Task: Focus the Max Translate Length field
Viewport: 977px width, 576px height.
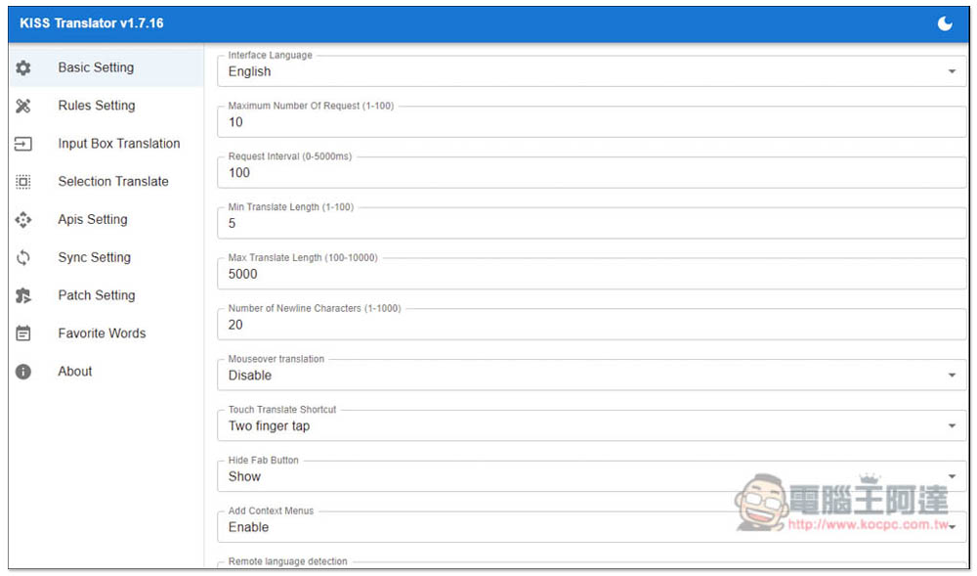Action: click(591, 274)
